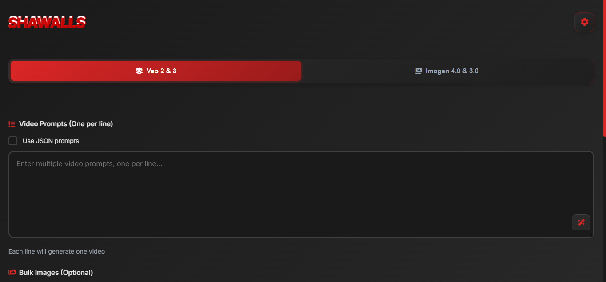Click the prompt text area resize handle
This screenshot has width=606, height=282.
[x=591, y=235]
